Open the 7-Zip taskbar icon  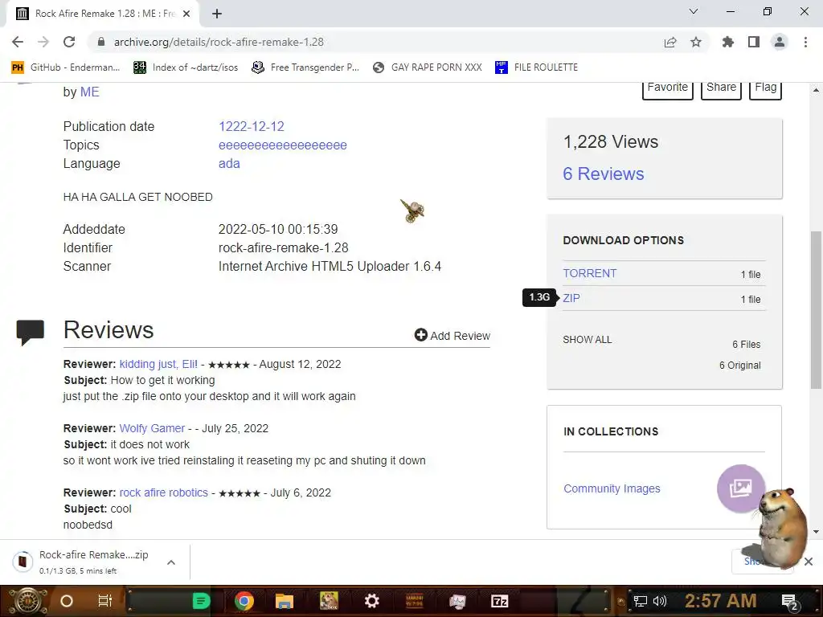pyautogui.click(x=499, y=601)
